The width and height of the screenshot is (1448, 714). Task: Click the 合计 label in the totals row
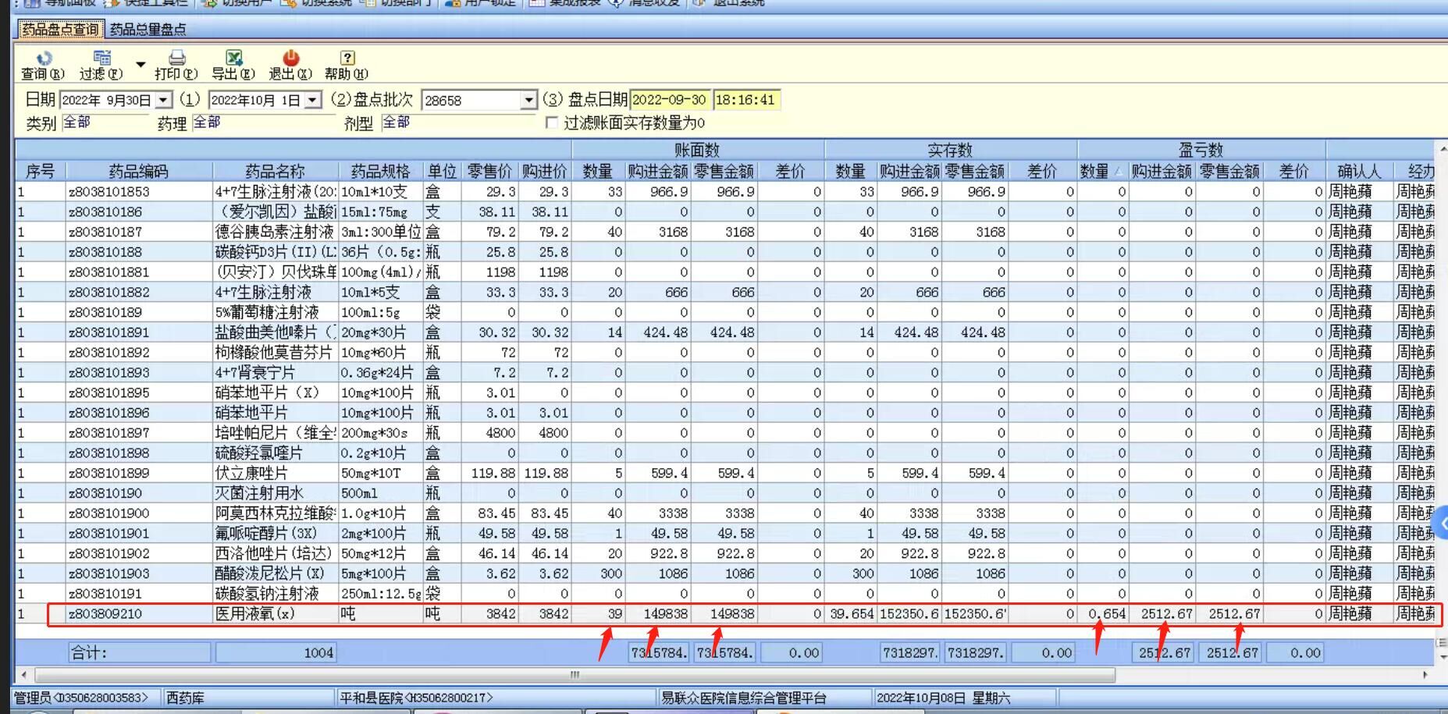[x=139, y=653]
